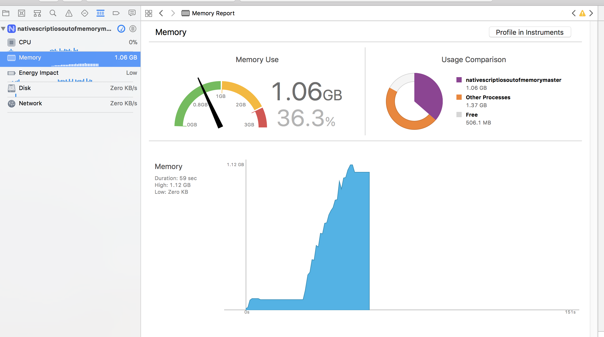Open the related items grid menu
Viewport: 604px width, 337px height.
(x=149, y=13)
